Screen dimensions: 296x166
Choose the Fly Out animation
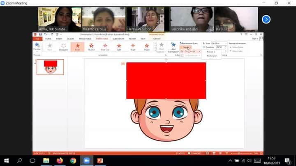[91, 47]
